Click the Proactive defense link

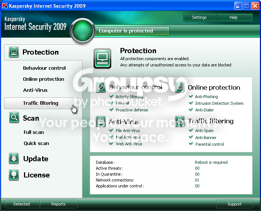tap(132, 110)
